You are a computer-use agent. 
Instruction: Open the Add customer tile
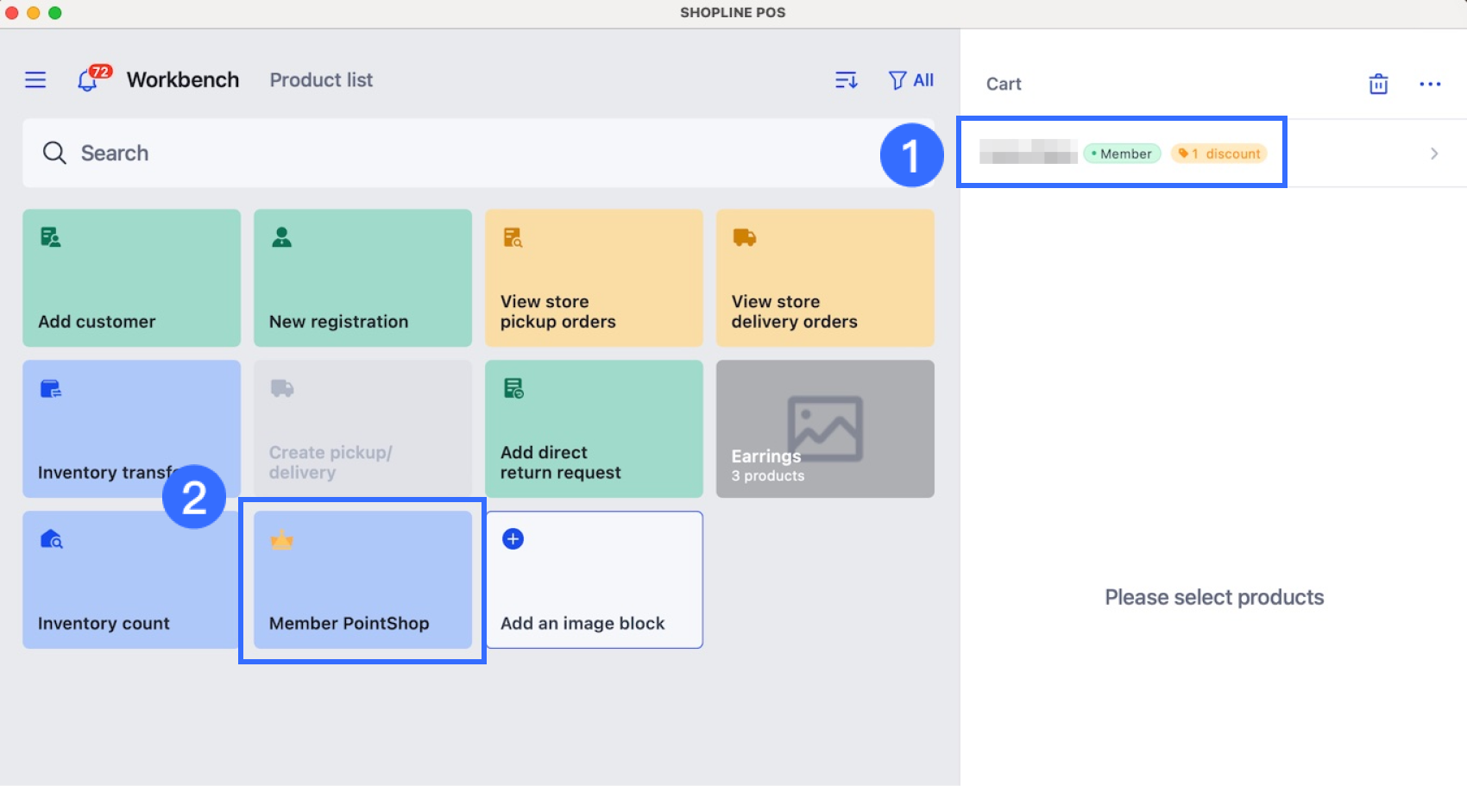(132, 278)
